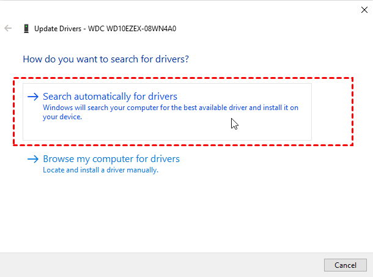Choose Search automatically for drivers
This screenshot has height=277, width=373.
[x=110, y=97]
